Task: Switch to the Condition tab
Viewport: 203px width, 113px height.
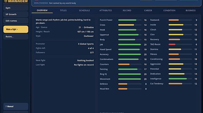Action: point(169,10)
